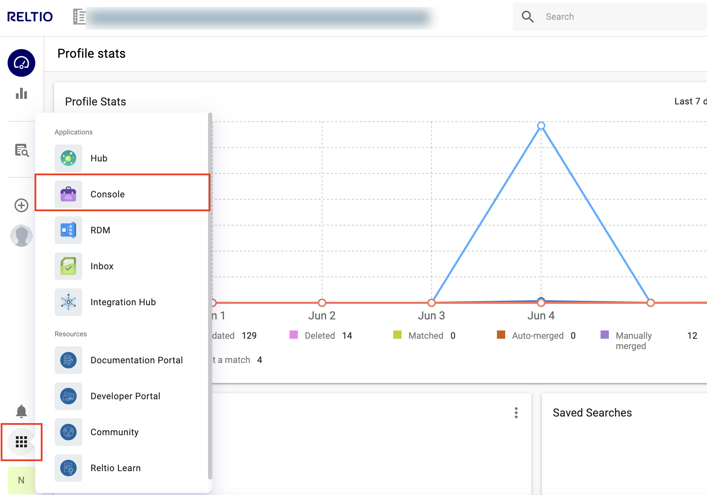The image size is (707, 495).
Task: Open the three-dot widget options menu
Action: pyautogui.click(x=516, y=413)
